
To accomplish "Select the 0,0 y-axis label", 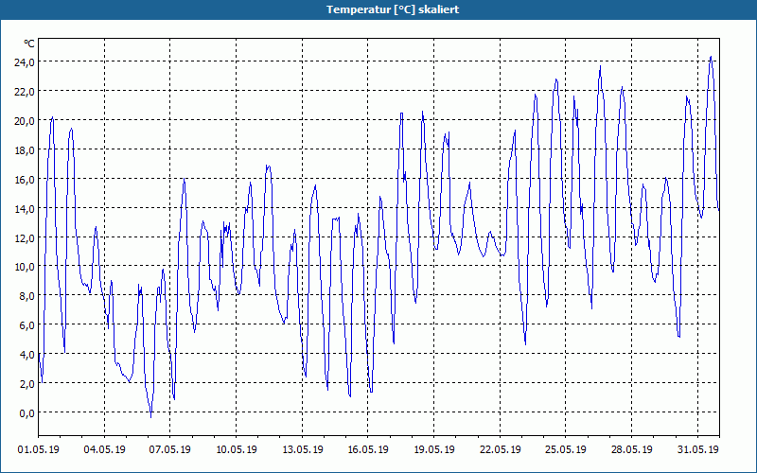I will [x=26, y=412].
